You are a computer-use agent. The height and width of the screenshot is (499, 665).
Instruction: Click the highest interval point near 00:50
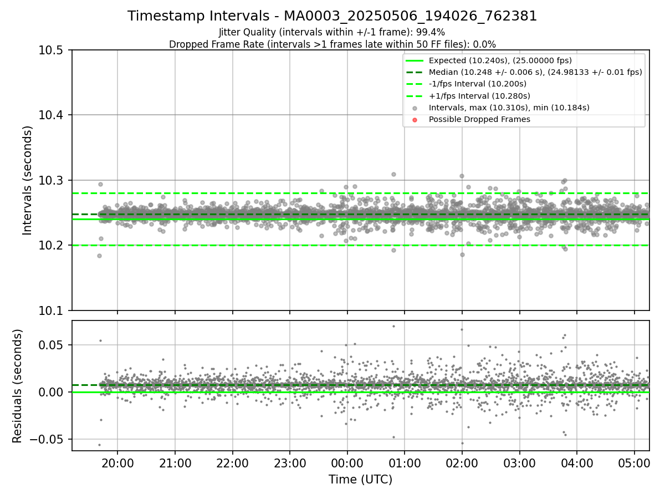[x=393, y=174]
